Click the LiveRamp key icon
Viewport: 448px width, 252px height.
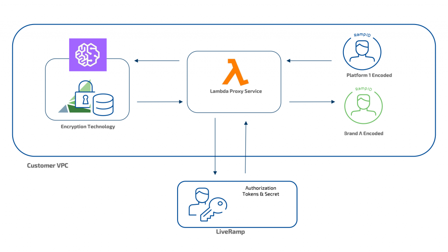[x=215, y=209]
